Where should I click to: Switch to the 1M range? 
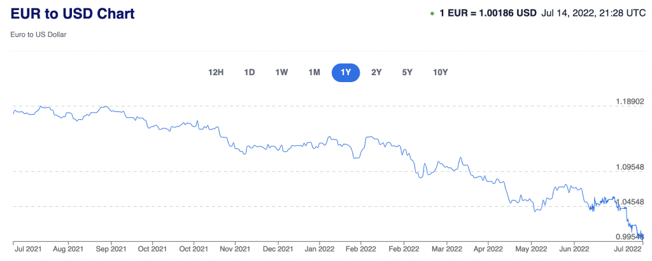click(x=314, y=72)
